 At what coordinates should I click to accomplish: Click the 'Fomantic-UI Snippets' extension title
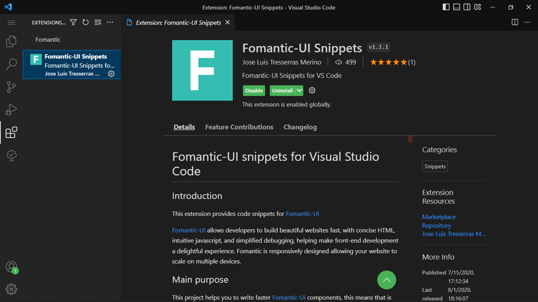pyautogui.click(x=302, y=48)
